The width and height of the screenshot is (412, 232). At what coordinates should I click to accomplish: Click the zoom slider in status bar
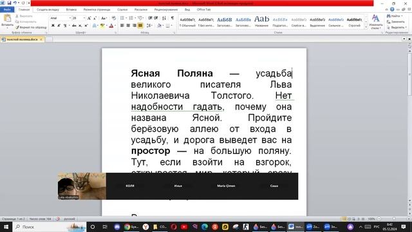393,219
